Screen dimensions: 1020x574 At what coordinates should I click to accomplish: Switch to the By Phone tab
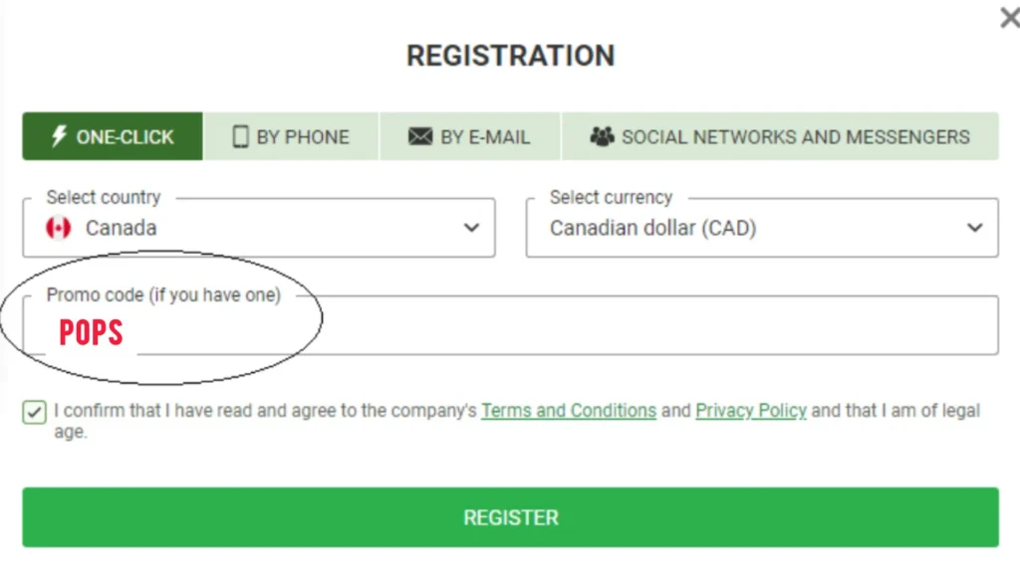(291, 137)
